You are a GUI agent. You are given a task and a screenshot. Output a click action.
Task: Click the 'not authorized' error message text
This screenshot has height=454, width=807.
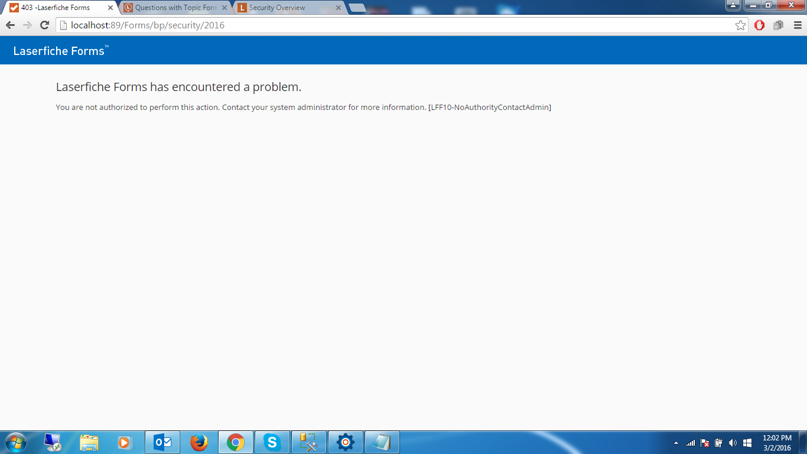click(x=304, y=107)
